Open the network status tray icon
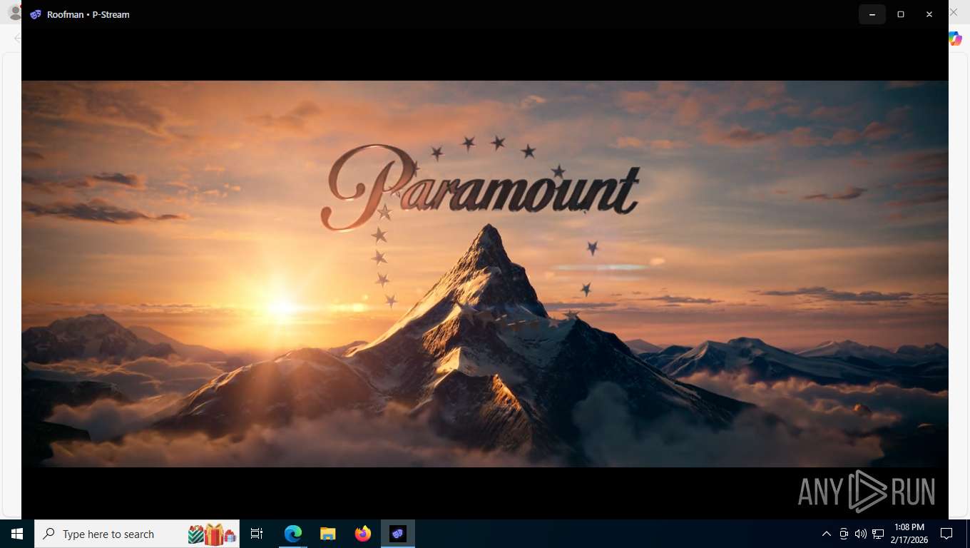Image resolution: width=970 pixels, height=548 pixels. pyautogui.click(x=878, y=534)
